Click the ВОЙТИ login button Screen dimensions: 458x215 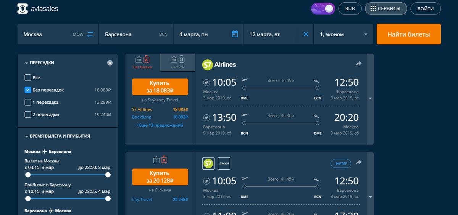click(x=426, y=8)
